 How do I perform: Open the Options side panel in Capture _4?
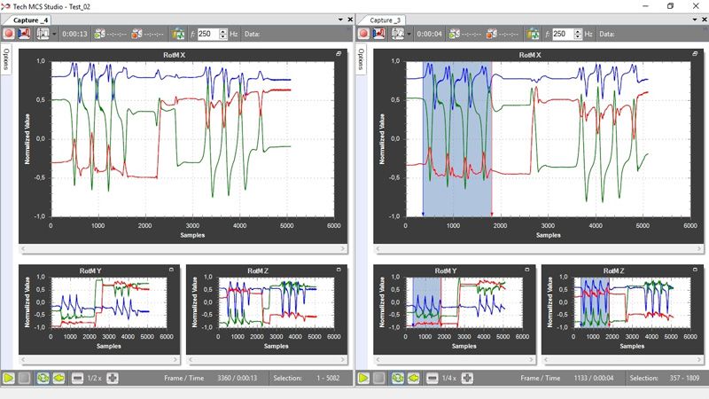pyautogui.click(x=6, y=59)
